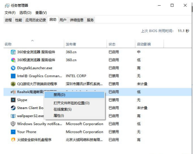Click the Realtek audio manager icon
The image size is (194, 154).
(x=13, y=92)
